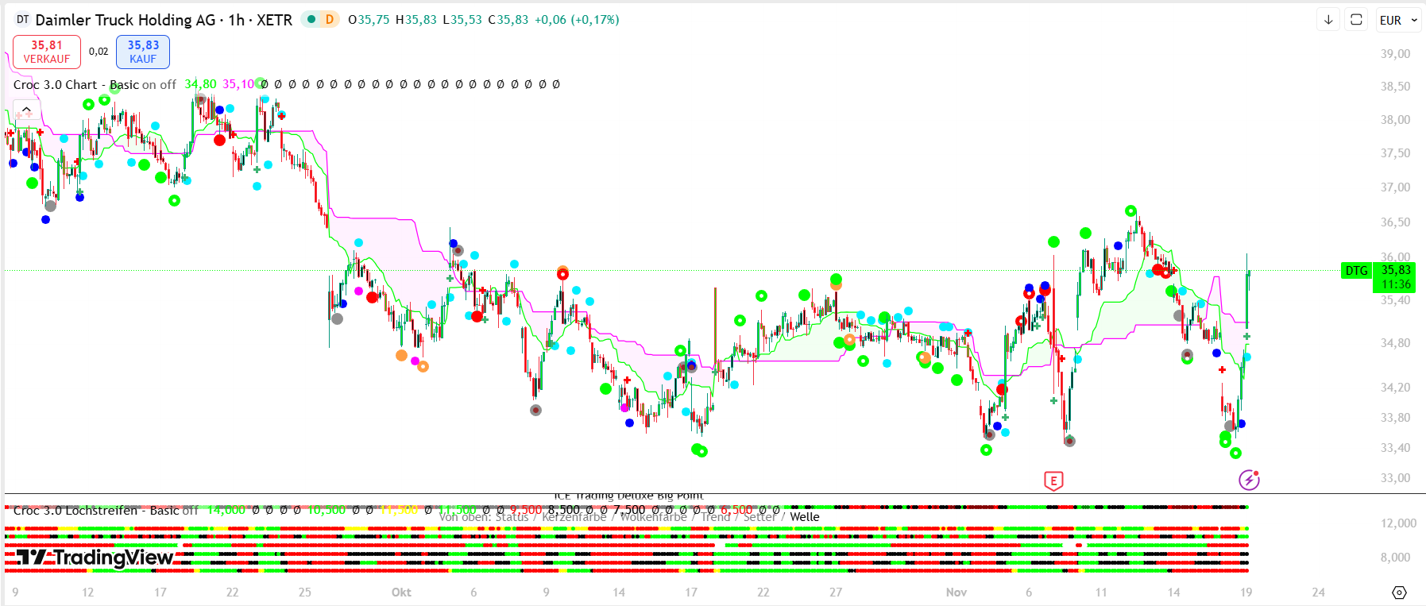Image resolution: width=1426 pixels, height=606 pixels.
Task: Click the square frame icon beside EUR
Action: point(1356,20)
